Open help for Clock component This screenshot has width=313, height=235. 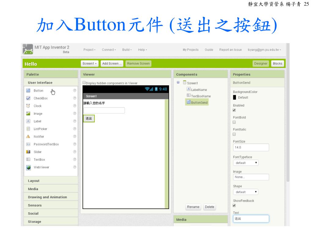pos(75,106)
